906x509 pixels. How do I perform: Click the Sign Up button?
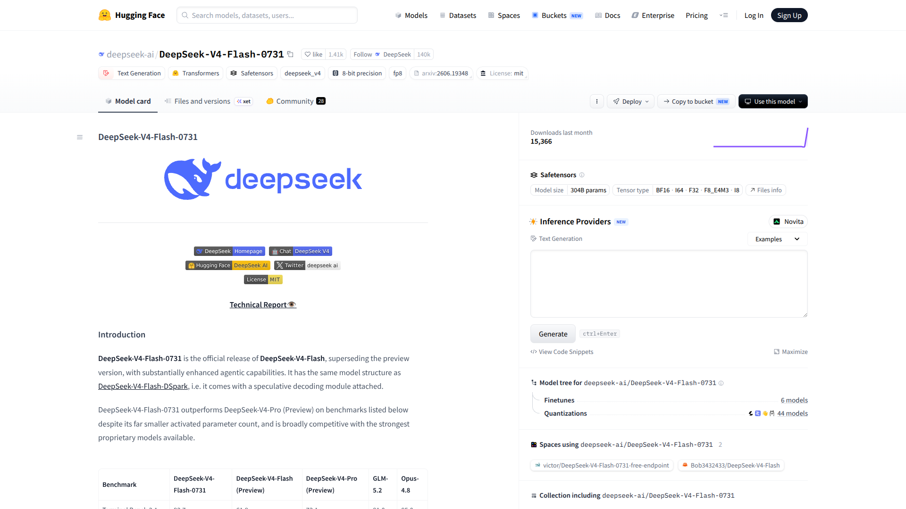(789, 15)
